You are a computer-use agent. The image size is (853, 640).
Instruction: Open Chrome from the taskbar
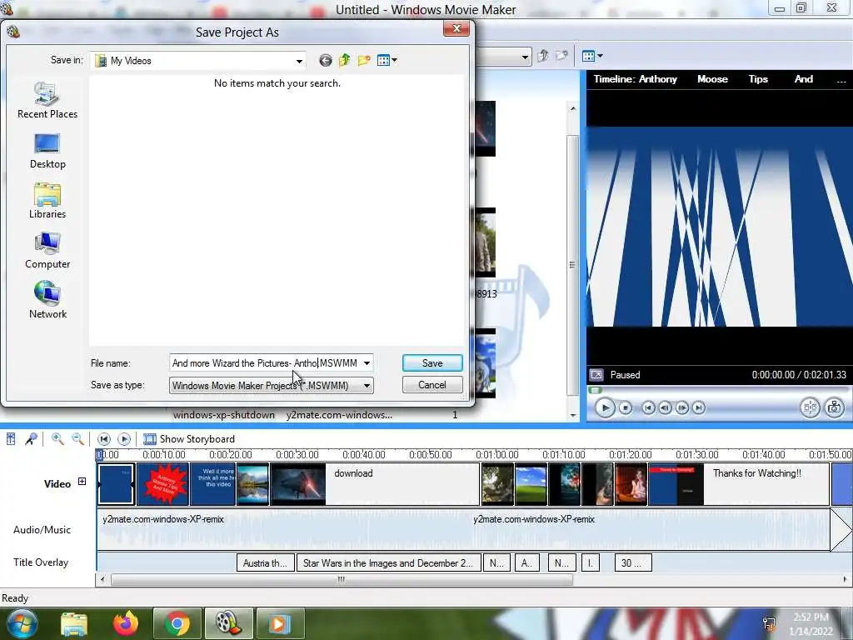177,623
